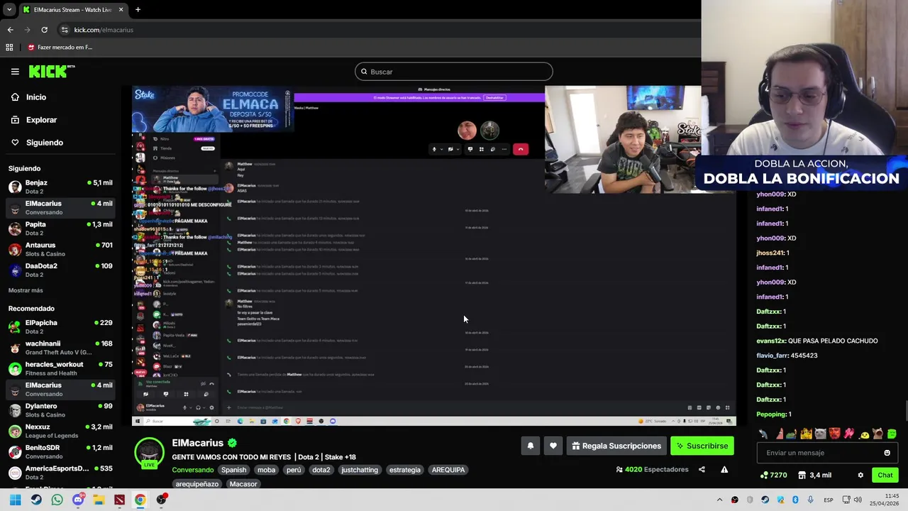Open the channel shop showing 3,4 mil
Image resolution: width=908 pixels, height=511 pixels.
click(814, 475)
